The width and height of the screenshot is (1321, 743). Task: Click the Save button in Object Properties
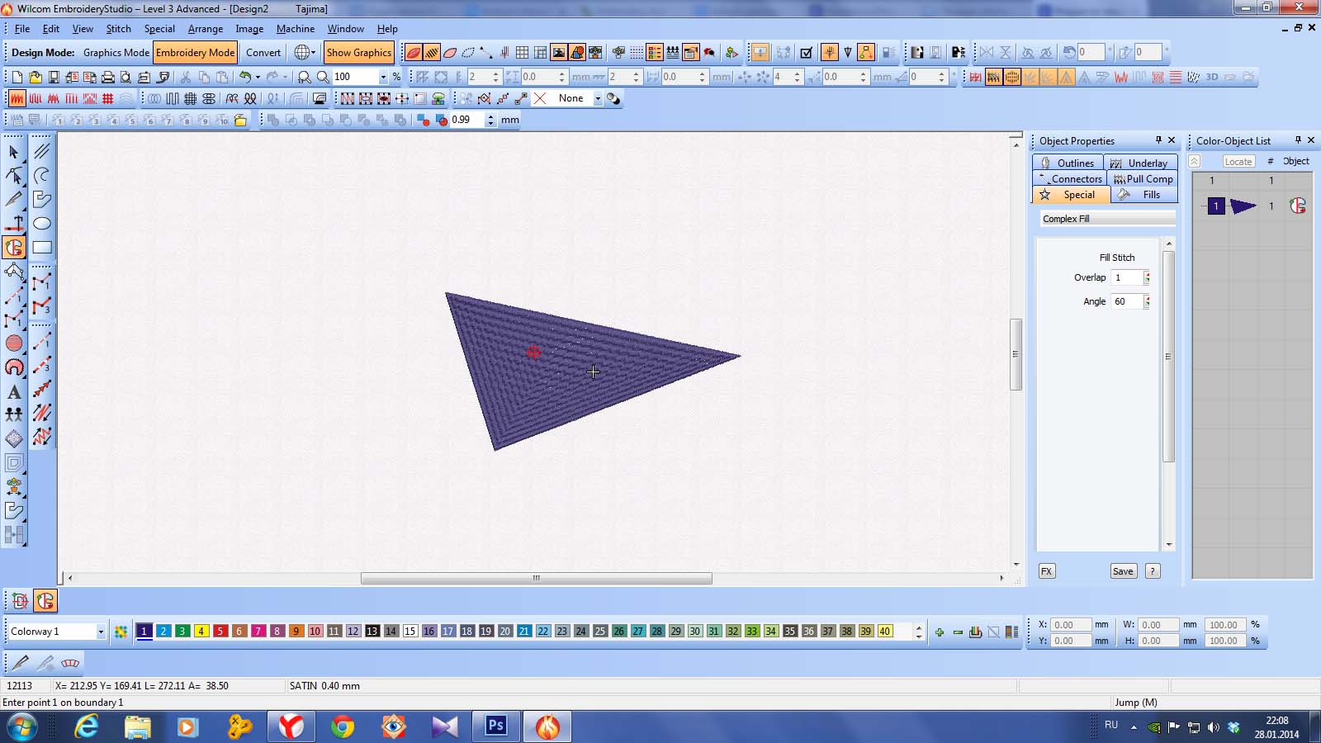pos(1123,571)
